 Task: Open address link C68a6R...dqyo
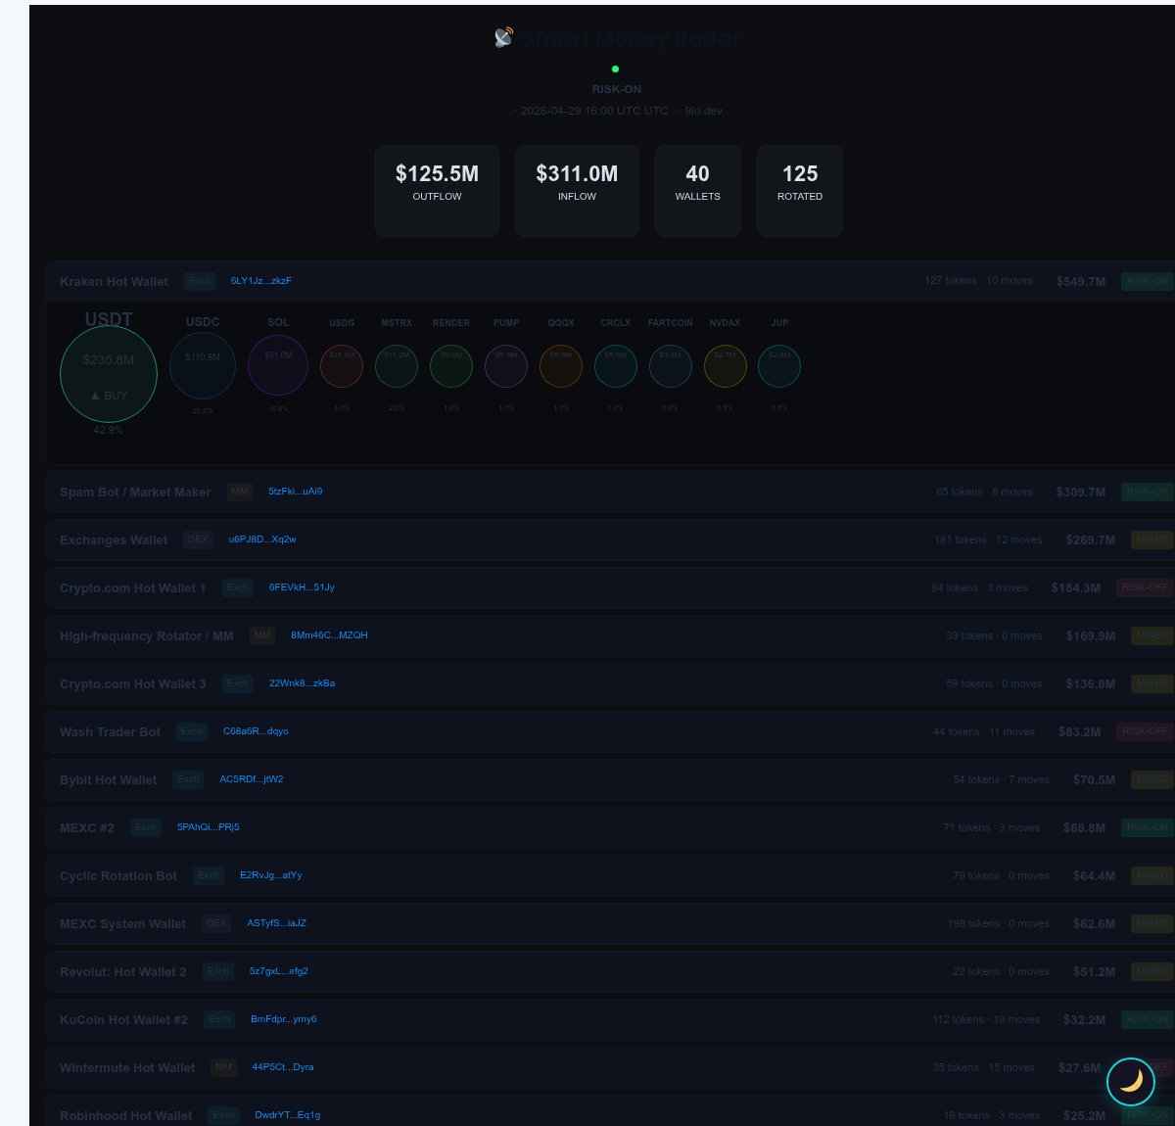256,731
